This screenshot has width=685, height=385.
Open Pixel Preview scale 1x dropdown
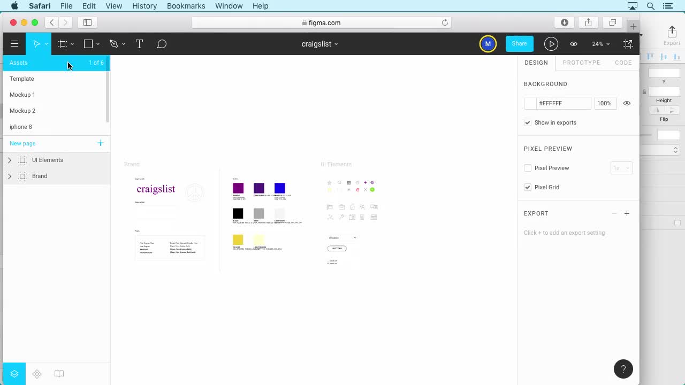pos(621,168)
